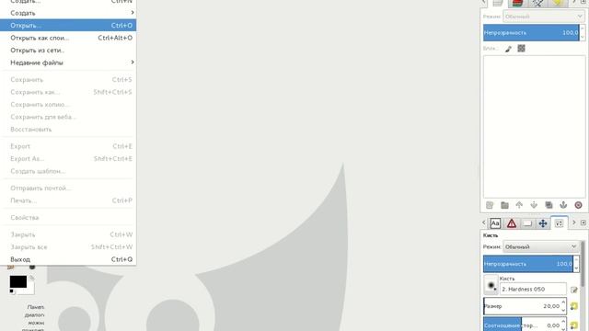Expand the Недавние файлы submenu
Viewport: 589px width, 331px height.
click(68, 63)
